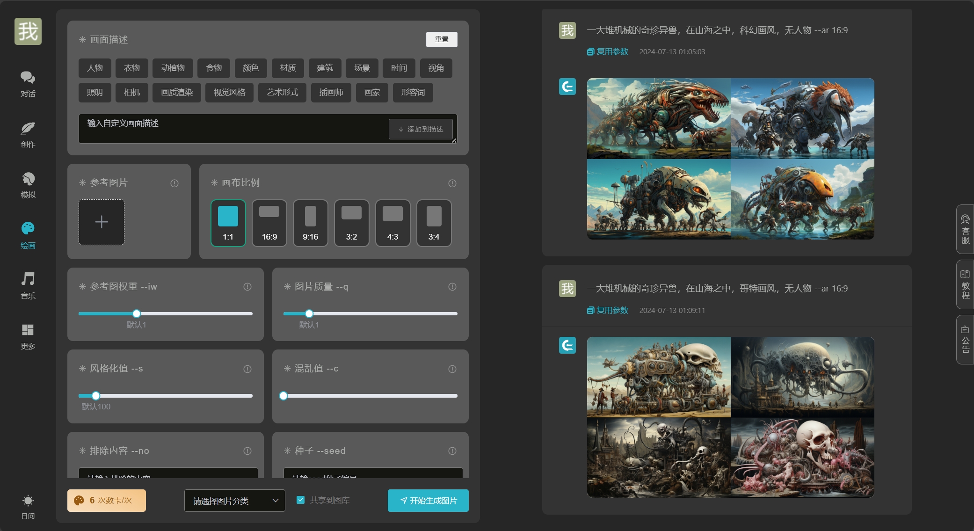974x531 pixels.
Task: Open the 相机 tag category
Action: point(132,93)
